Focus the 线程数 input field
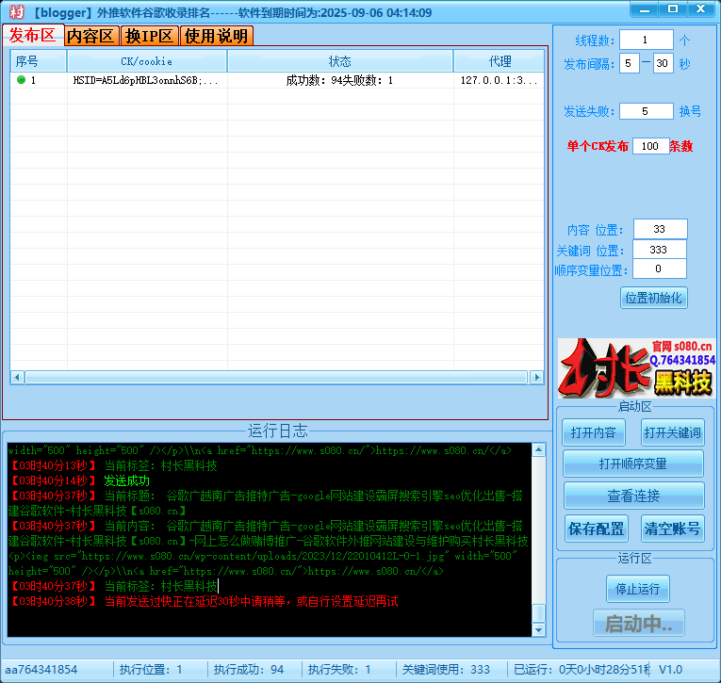Viewport: 721px width, 683px height. 646,40
